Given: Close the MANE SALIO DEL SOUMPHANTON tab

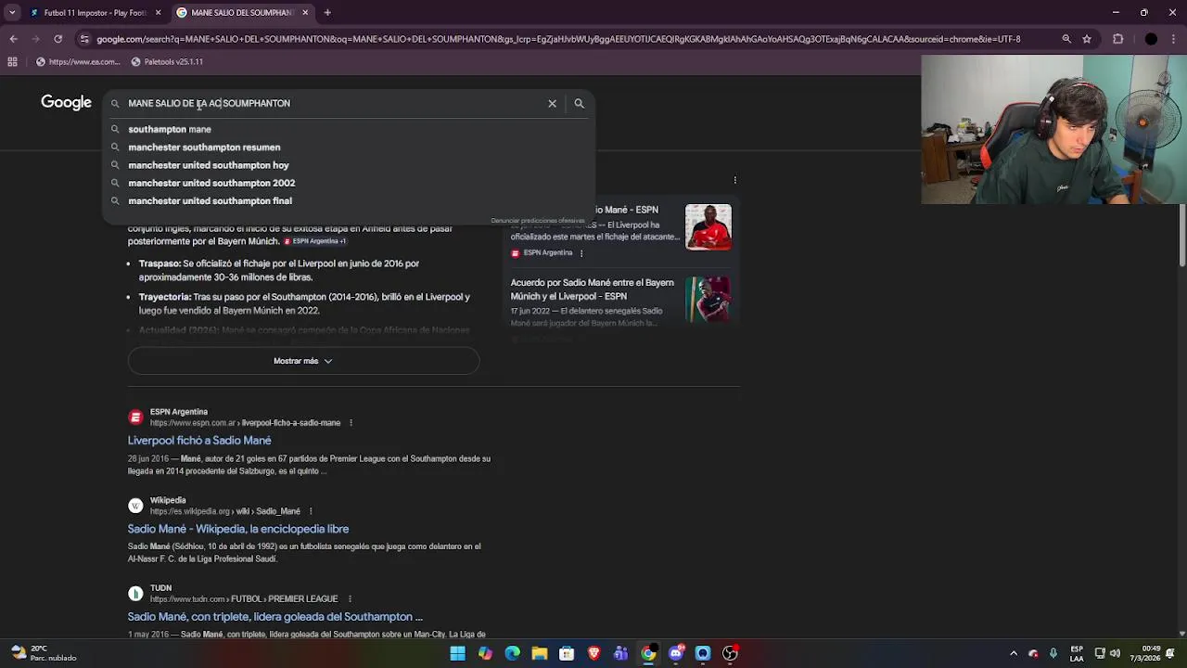Looking at the screenshot, I should pos(305,13).
